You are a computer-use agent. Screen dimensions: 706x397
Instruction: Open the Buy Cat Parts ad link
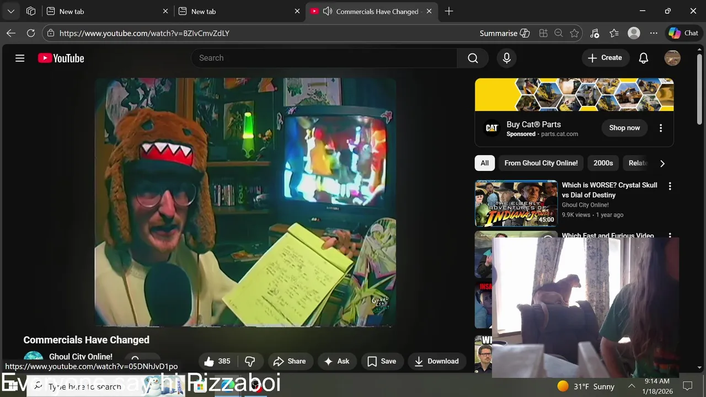(533, 125)
